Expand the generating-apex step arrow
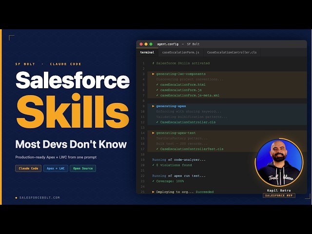312x234 pixels. (153, 106)
